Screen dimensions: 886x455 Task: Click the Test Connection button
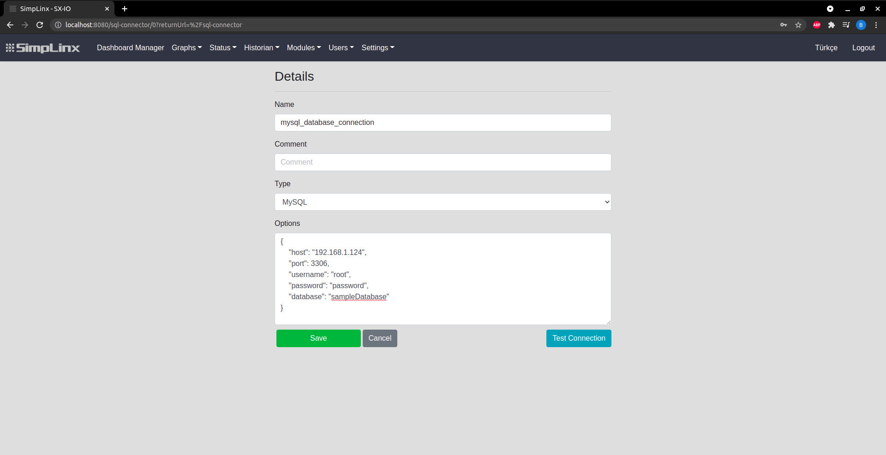[579, 338]
